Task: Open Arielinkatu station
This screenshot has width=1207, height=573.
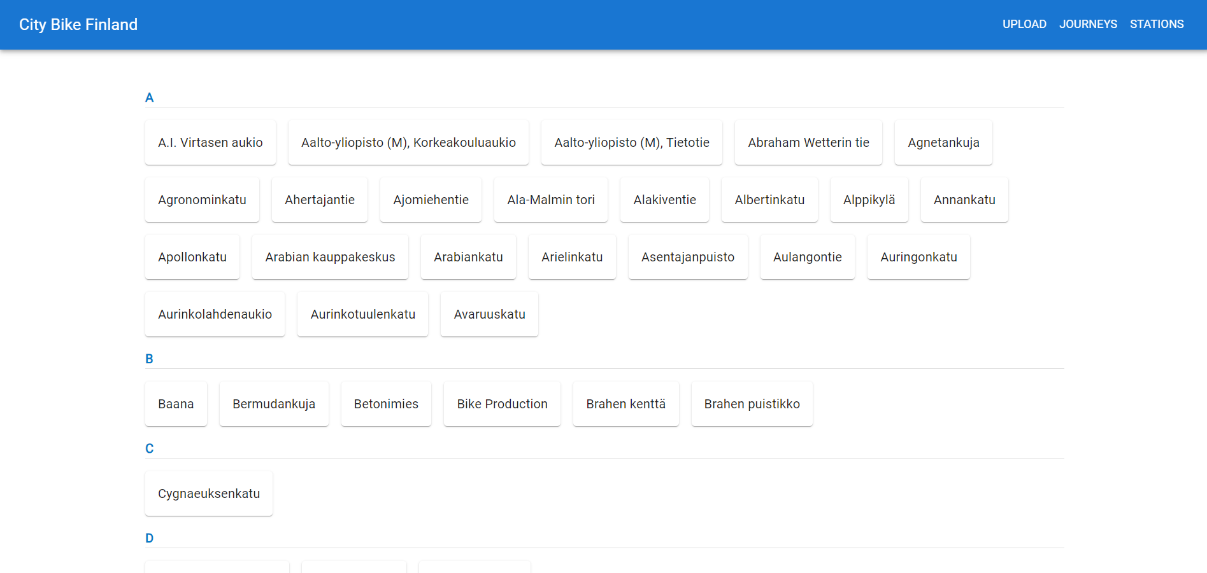Action: [x=572, y=257]
